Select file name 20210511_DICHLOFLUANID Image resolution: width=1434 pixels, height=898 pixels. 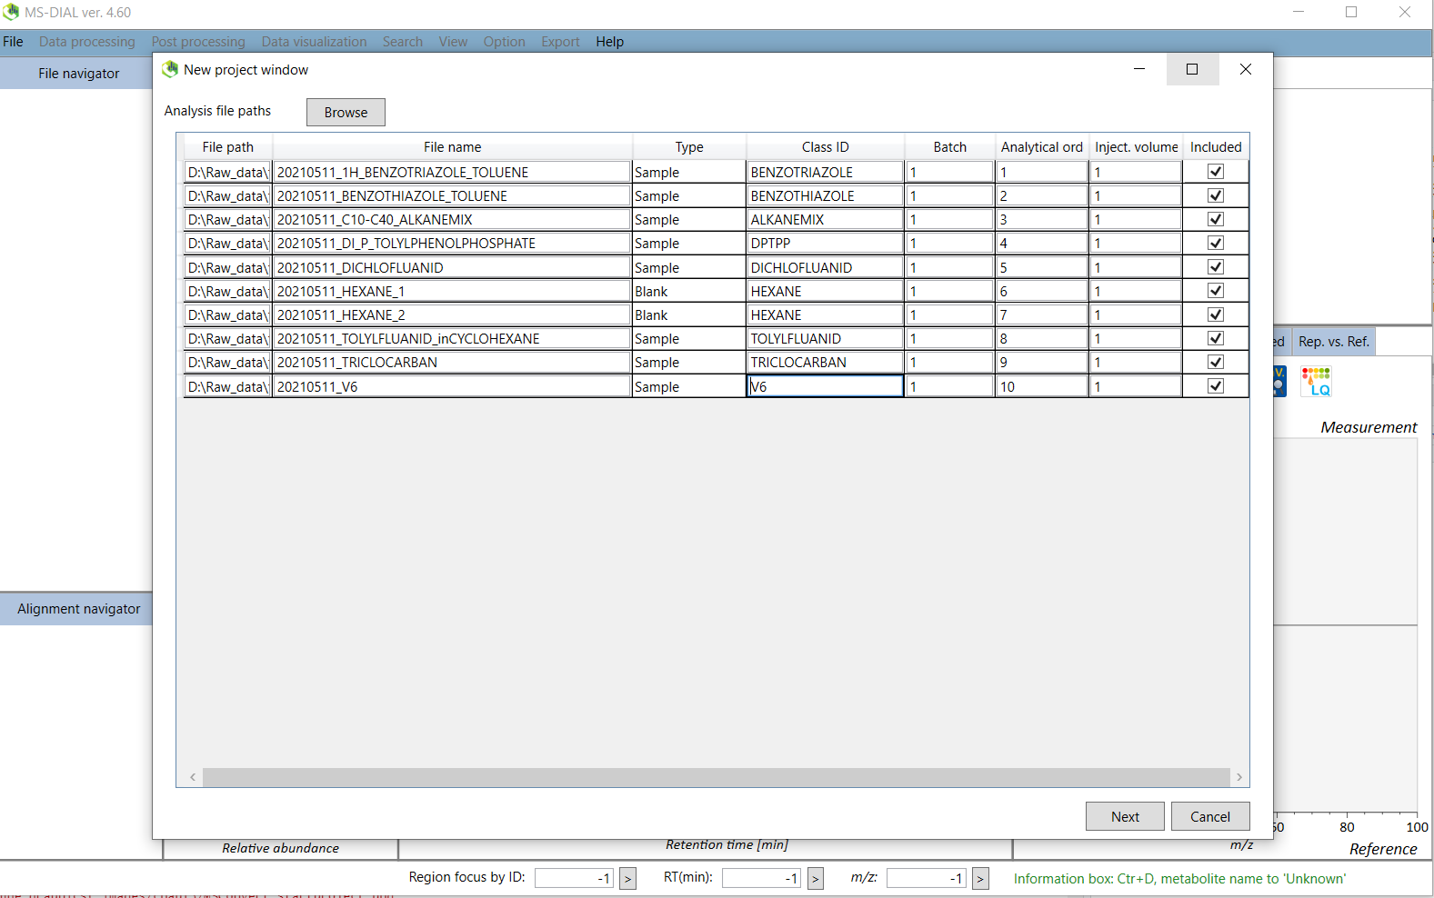coord(452,267)
